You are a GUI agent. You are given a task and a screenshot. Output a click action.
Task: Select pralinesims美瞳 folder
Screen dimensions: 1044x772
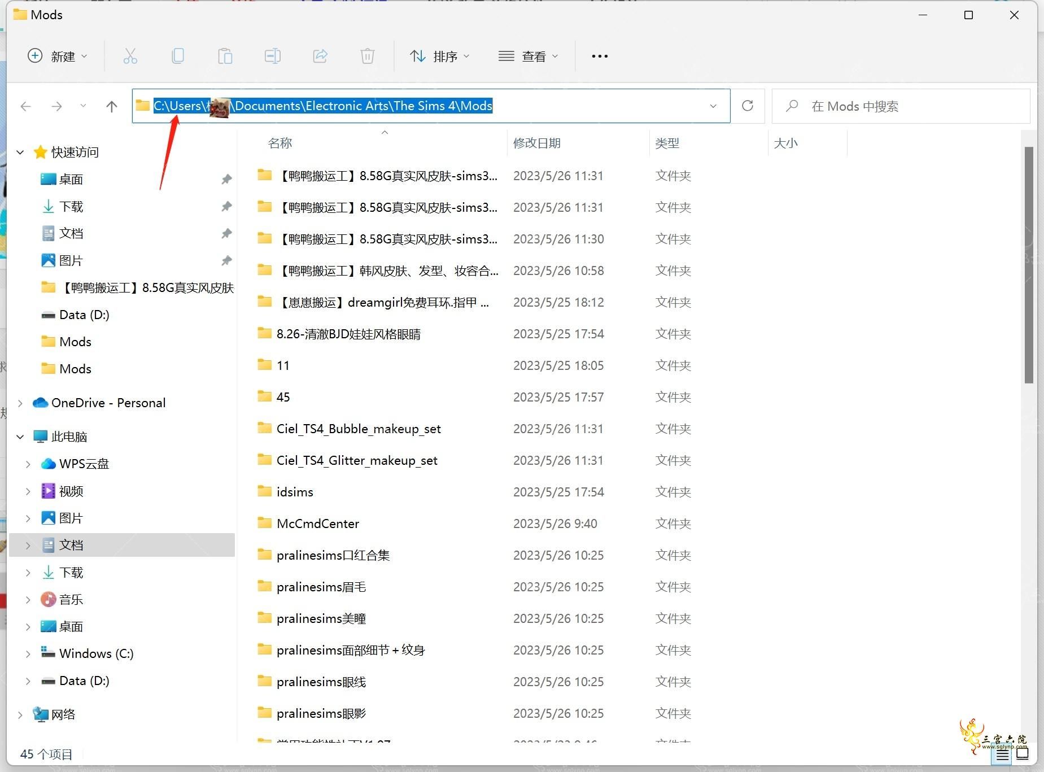coord(321,618)
